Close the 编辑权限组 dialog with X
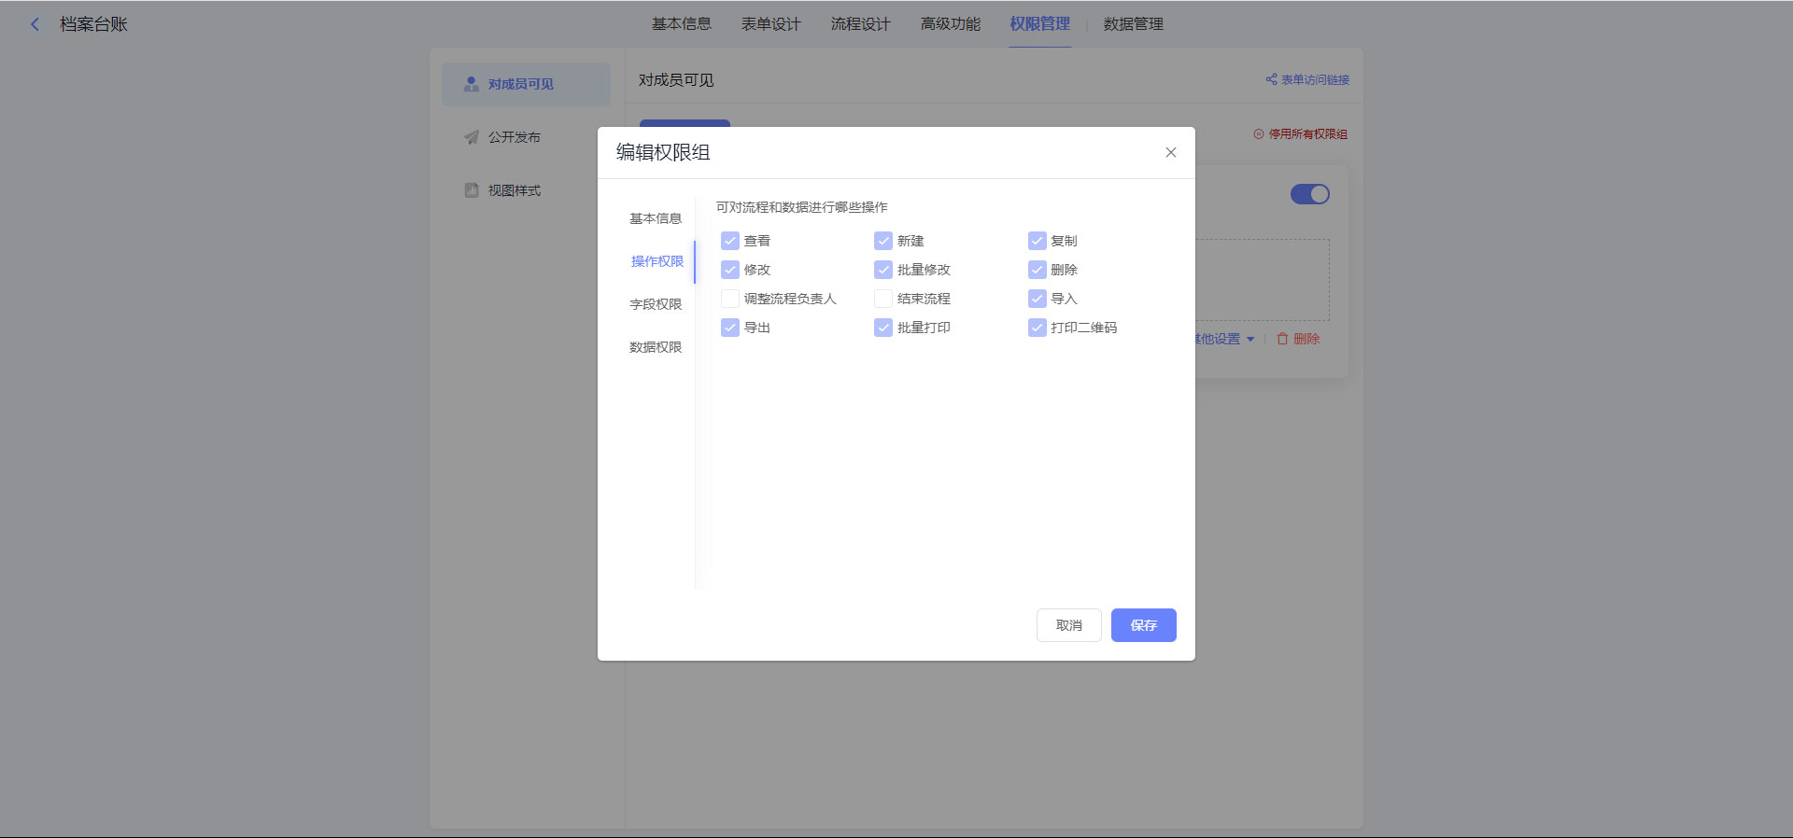The image size is (1793, 838). [1170, 152]
